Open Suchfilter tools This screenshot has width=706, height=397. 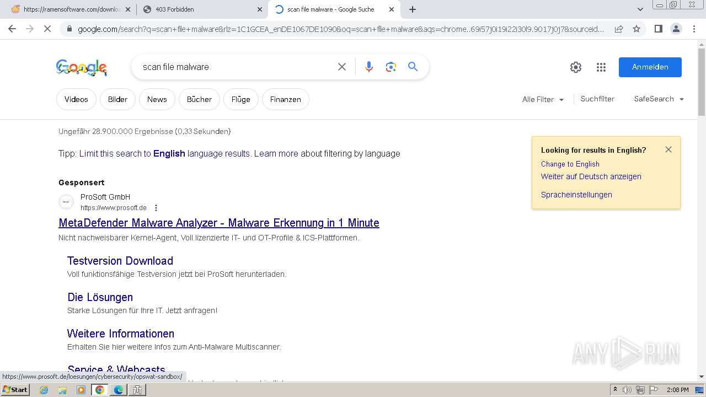(x=597, y=99)
